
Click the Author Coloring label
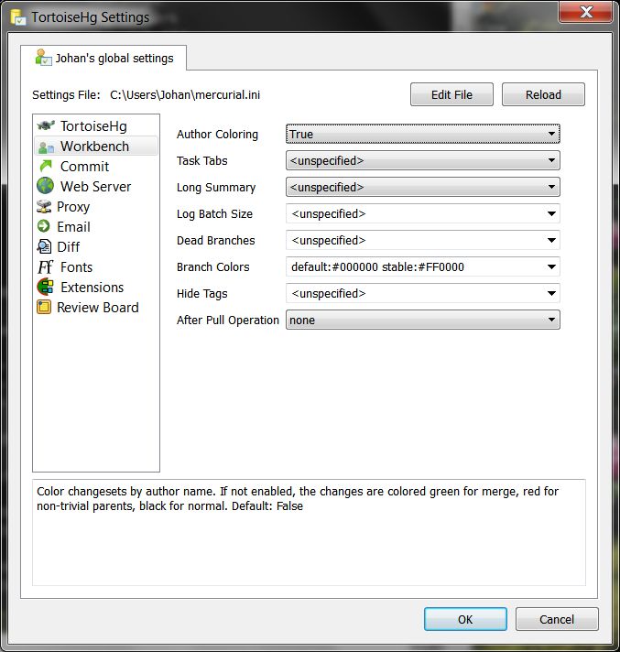(x=217, y=134)
